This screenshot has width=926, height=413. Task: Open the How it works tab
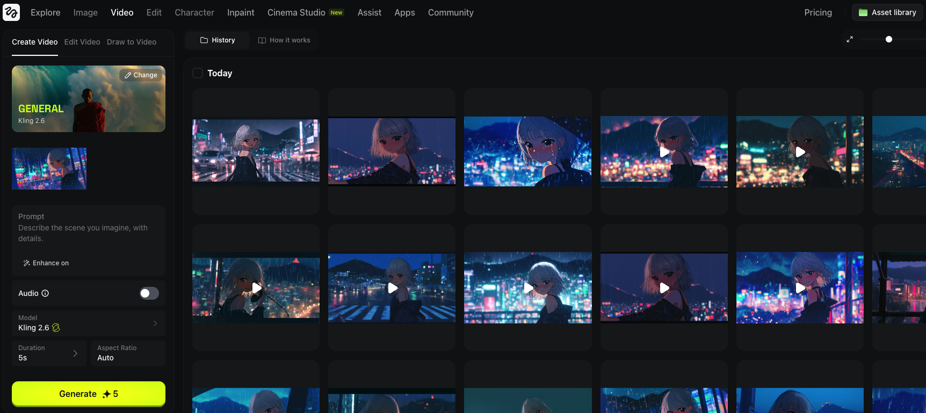[284, 40]
